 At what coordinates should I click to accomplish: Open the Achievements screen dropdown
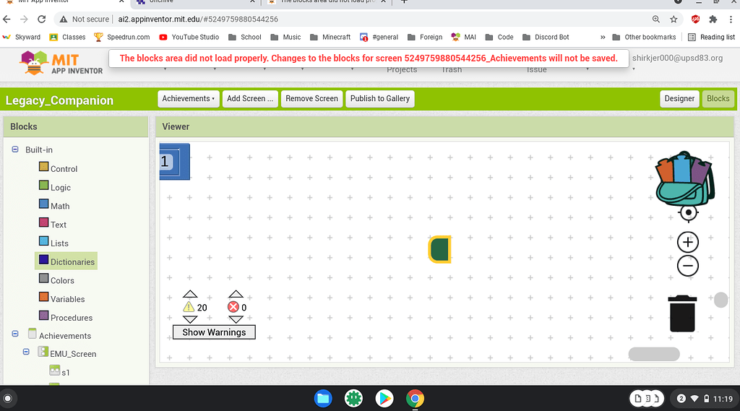pos(188,99)
